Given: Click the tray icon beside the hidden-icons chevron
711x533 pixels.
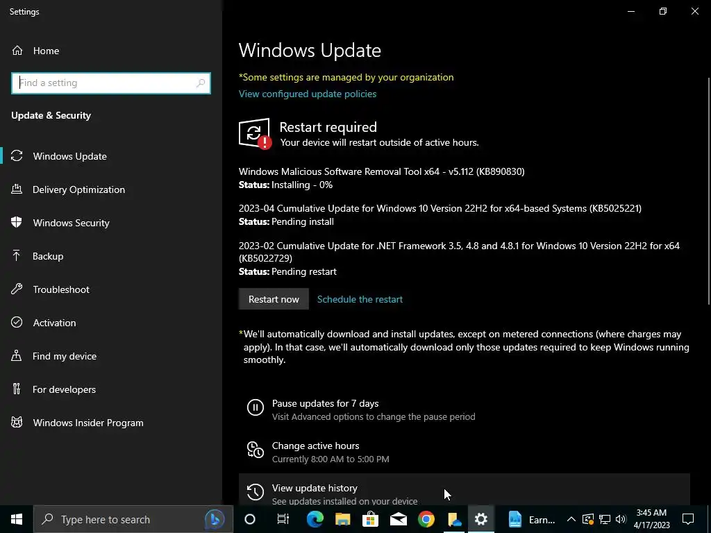Looking at the screenshot, I should pos(588,519).
